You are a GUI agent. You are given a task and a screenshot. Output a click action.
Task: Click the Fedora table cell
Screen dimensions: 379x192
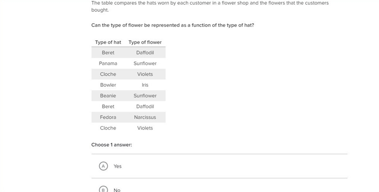(108, 117)
